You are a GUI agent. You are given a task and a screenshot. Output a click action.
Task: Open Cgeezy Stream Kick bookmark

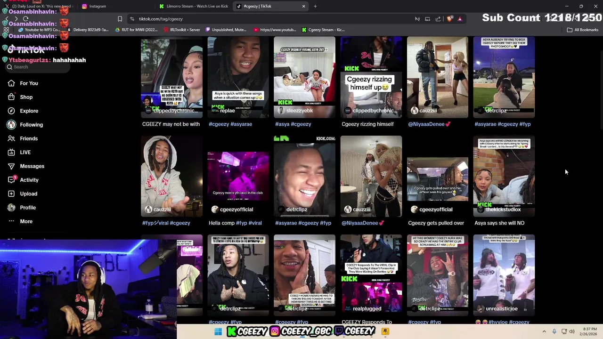[323, 30]
